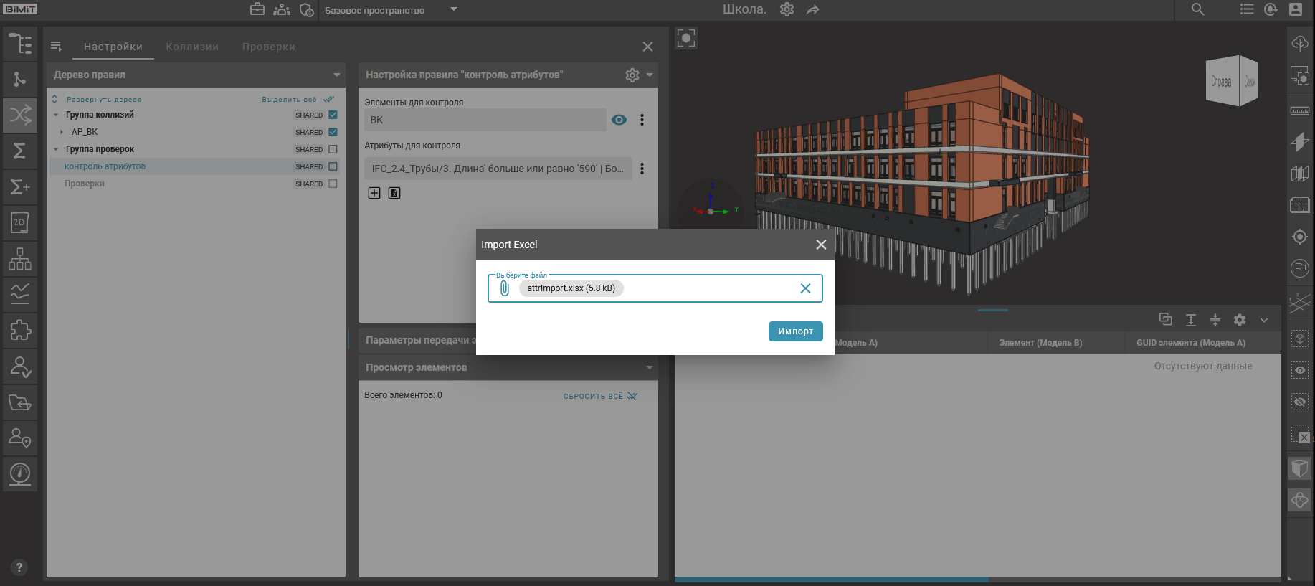This screenshot has height=586, width=1315.
Task: Toggle eye visibility for BK elements
Action: [x=619, y=120]
